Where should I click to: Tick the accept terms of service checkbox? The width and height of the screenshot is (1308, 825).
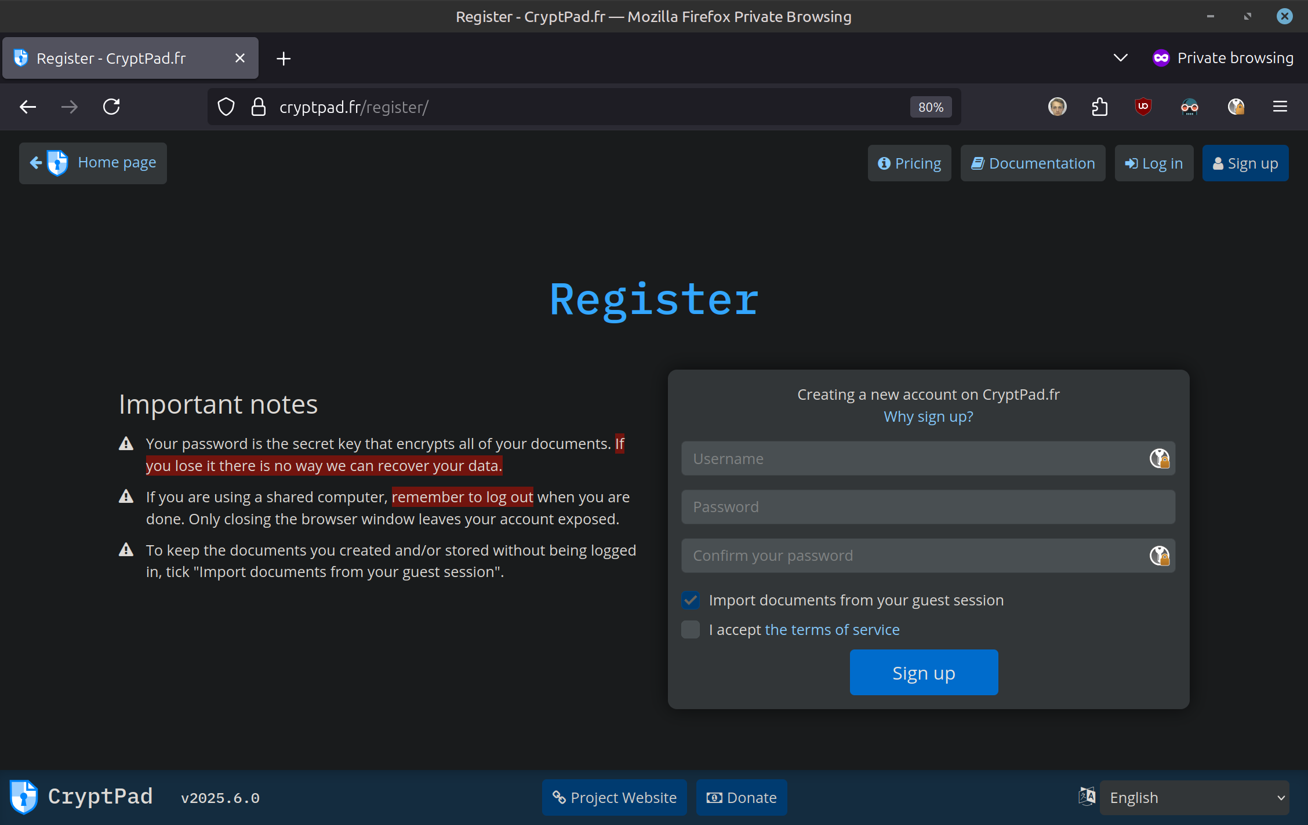tap(691, 629)
